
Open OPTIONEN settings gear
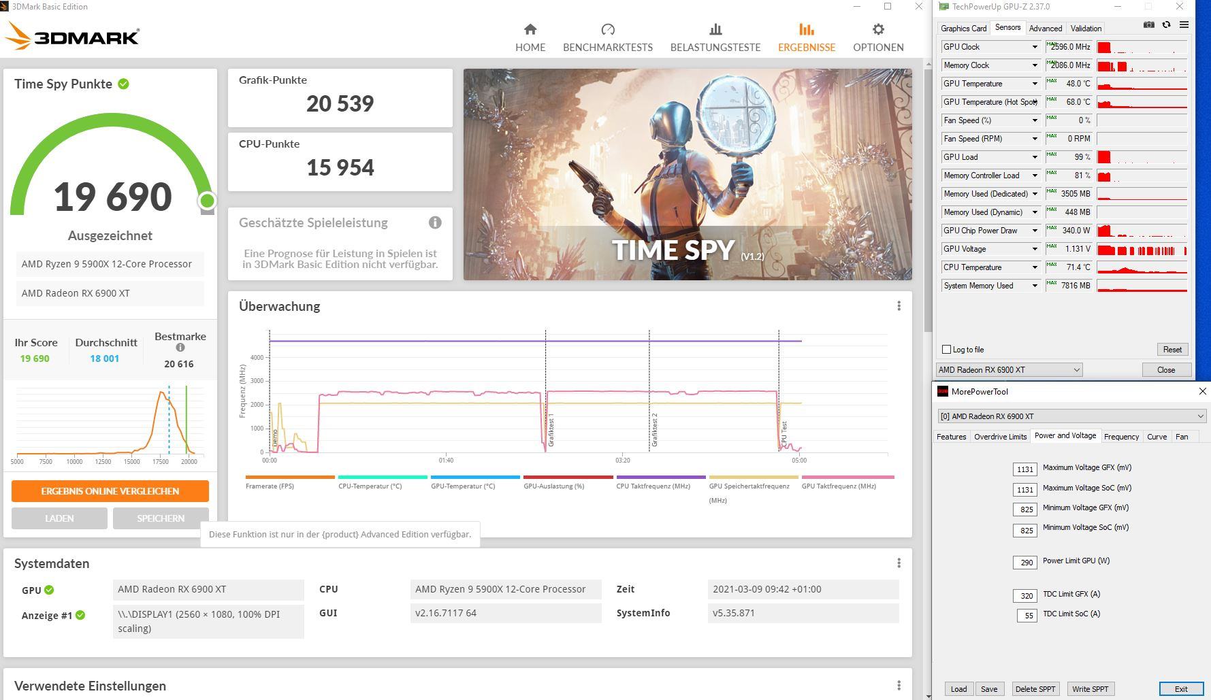(878, 38)
